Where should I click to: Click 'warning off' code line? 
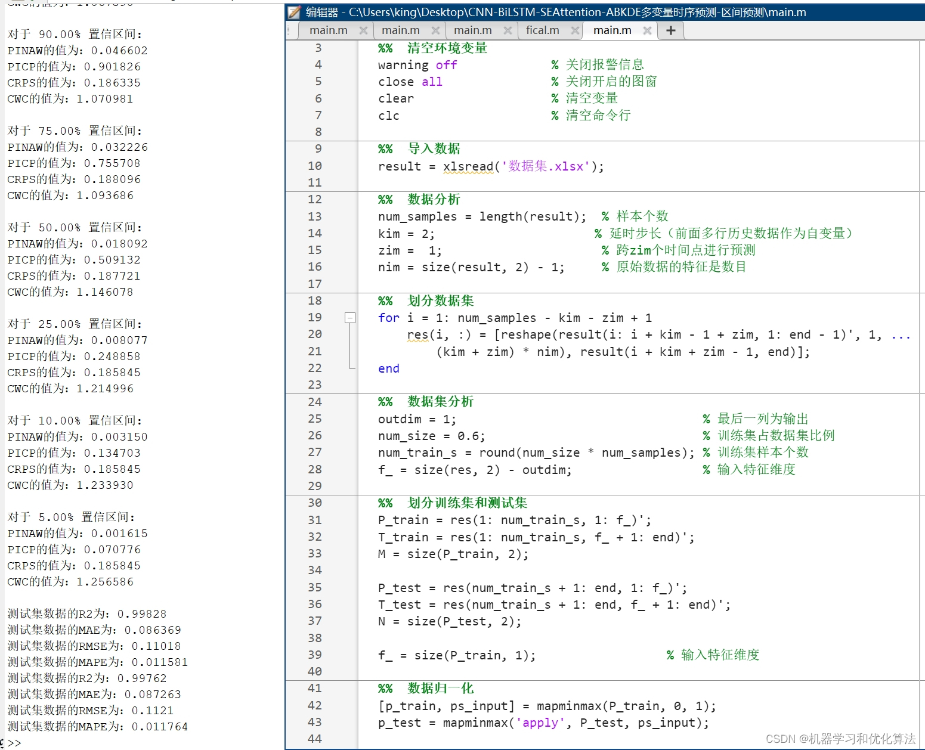point(417,65)
